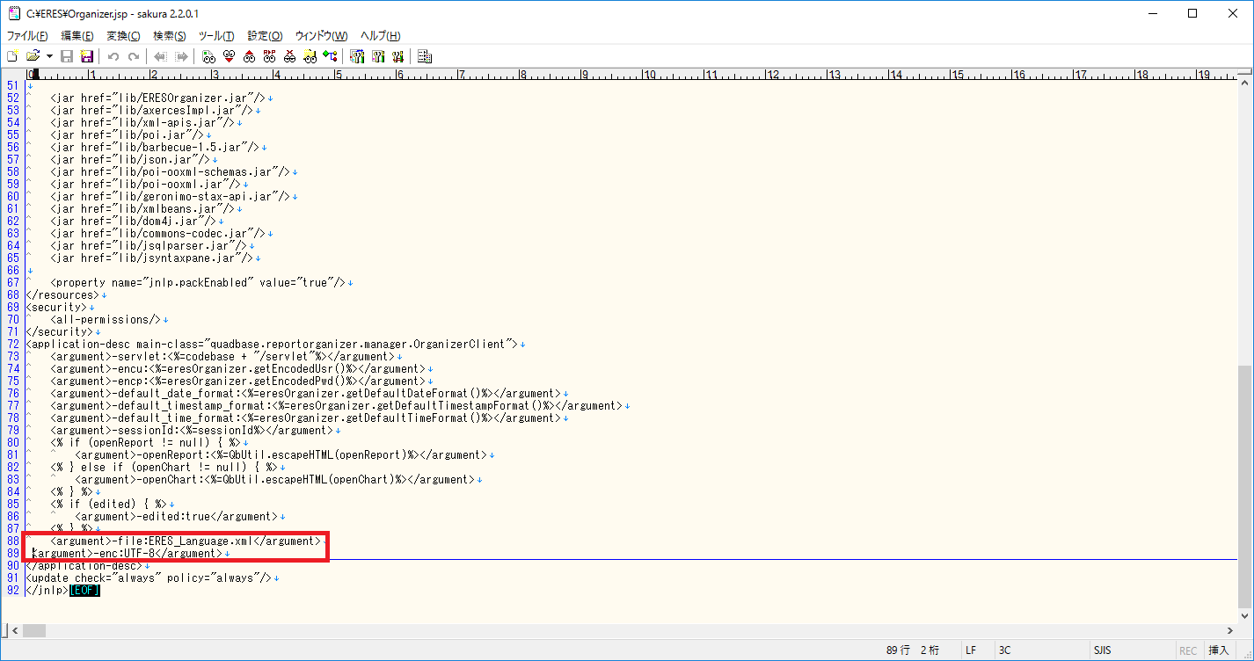The width and height of the screenshot is (1254, 661).
Task: Click the column ruler at mark 5
Action: (338, 75)
